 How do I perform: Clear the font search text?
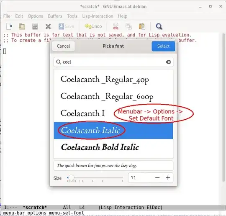(x=168, y=62)
